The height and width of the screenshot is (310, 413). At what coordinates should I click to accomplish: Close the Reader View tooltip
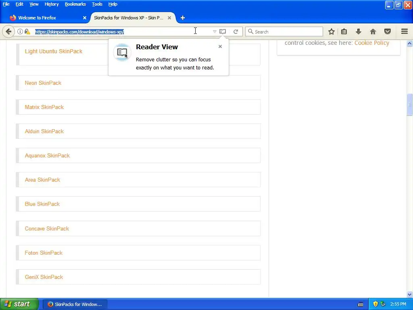click(220, 46)
